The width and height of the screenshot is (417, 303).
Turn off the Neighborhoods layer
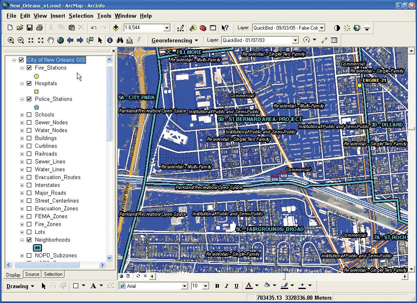pos(29,240)
